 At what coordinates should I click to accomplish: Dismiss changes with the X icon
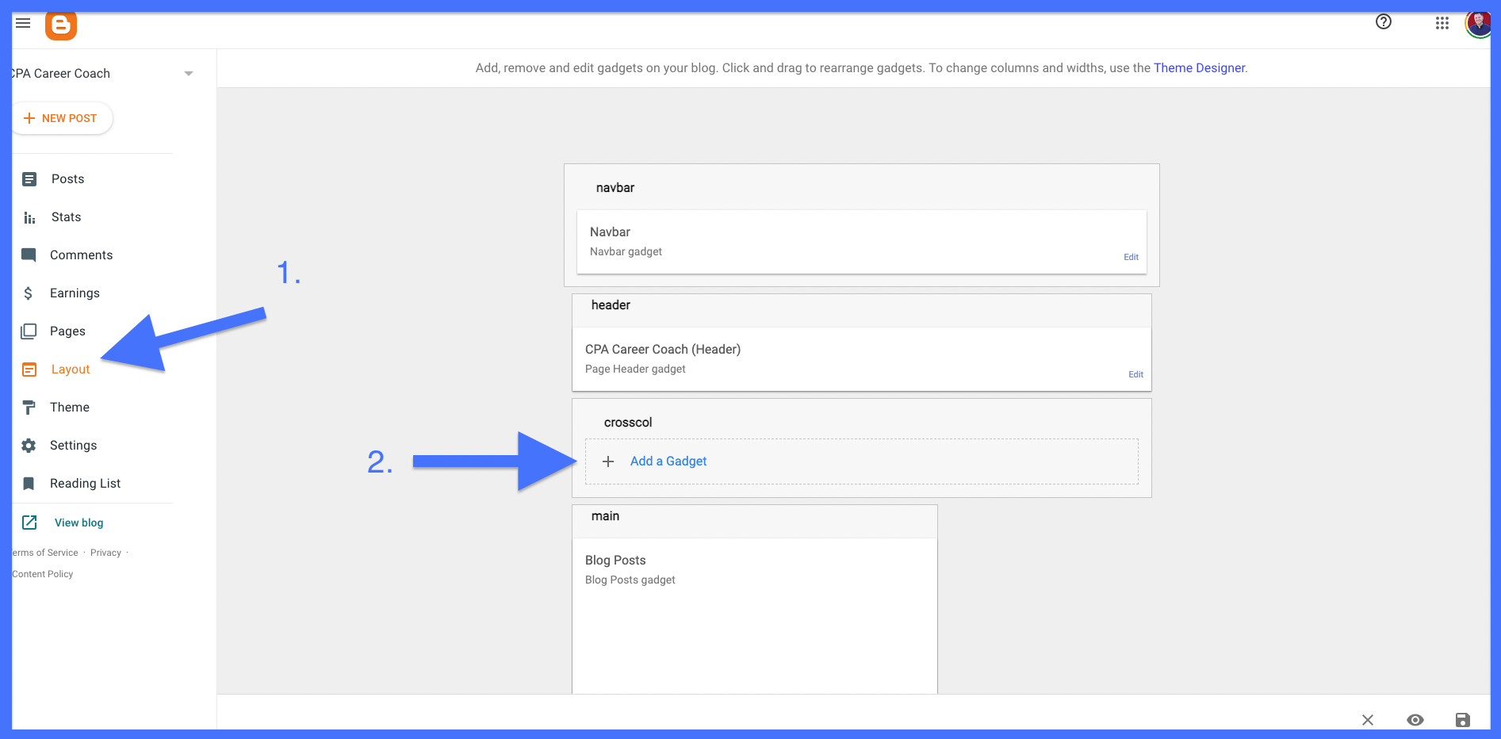1367,719
